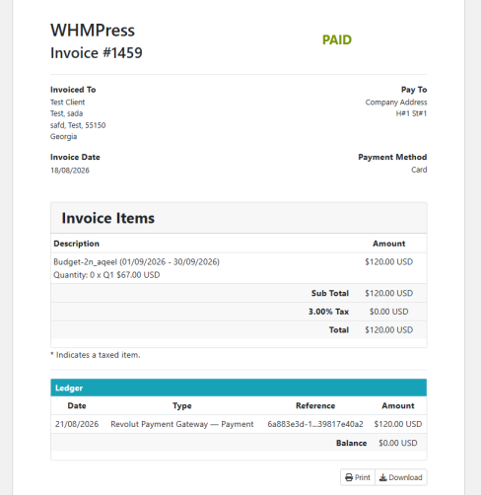The height and width of the screenshot is (495, 481).
Task: Select the ledger date 21/08/2026
Action: tap(77, 424)
